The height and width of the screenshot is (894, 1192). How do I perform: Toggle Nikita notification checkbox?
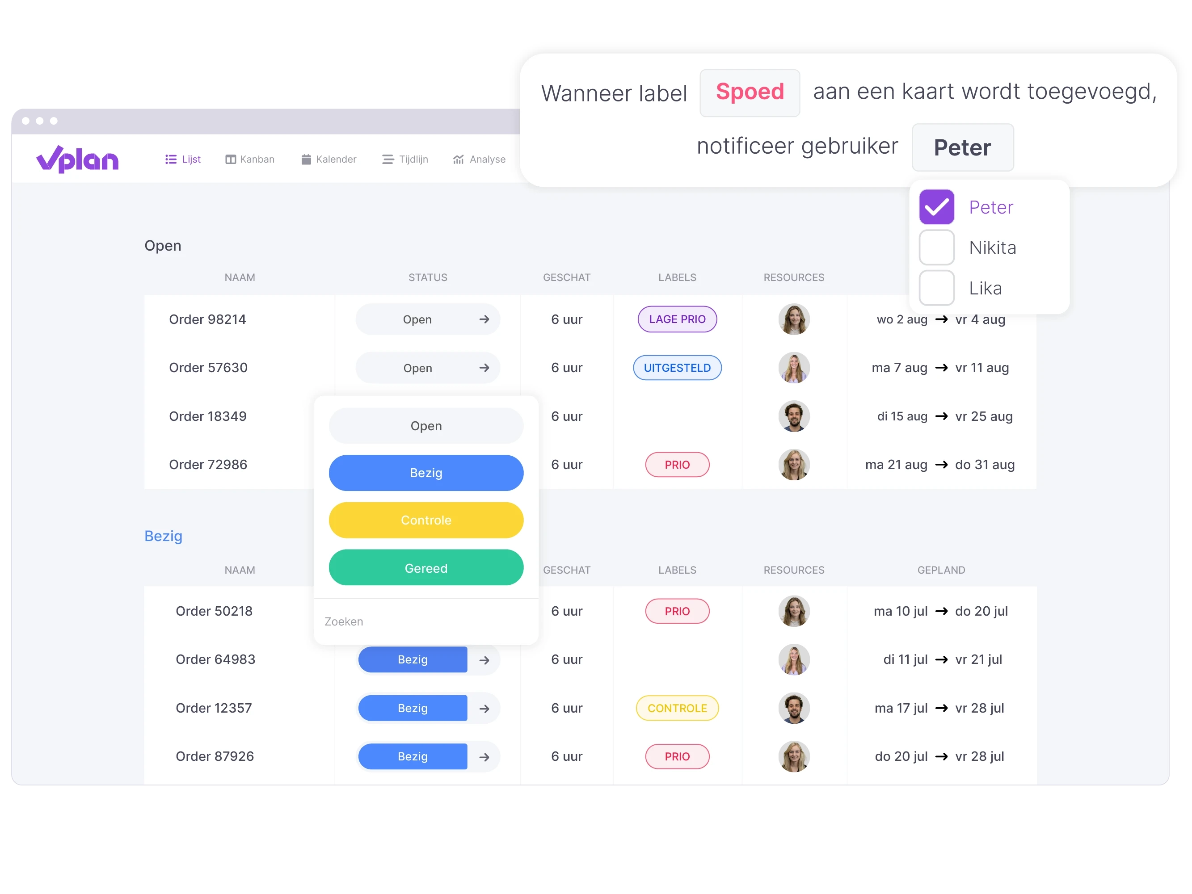tap(936, 246)
